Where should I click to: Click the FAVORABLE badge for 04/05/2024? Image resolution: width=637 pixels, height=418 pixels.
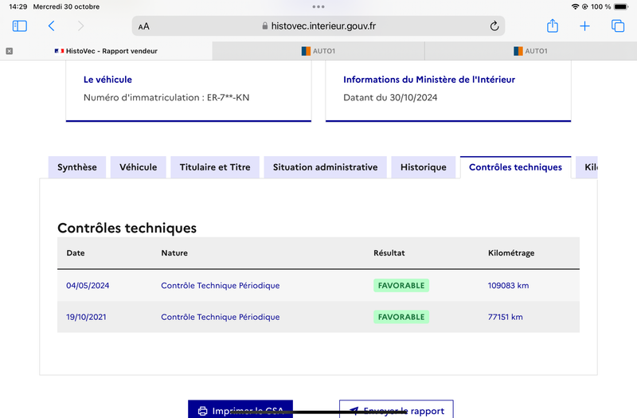click(401, 286)
